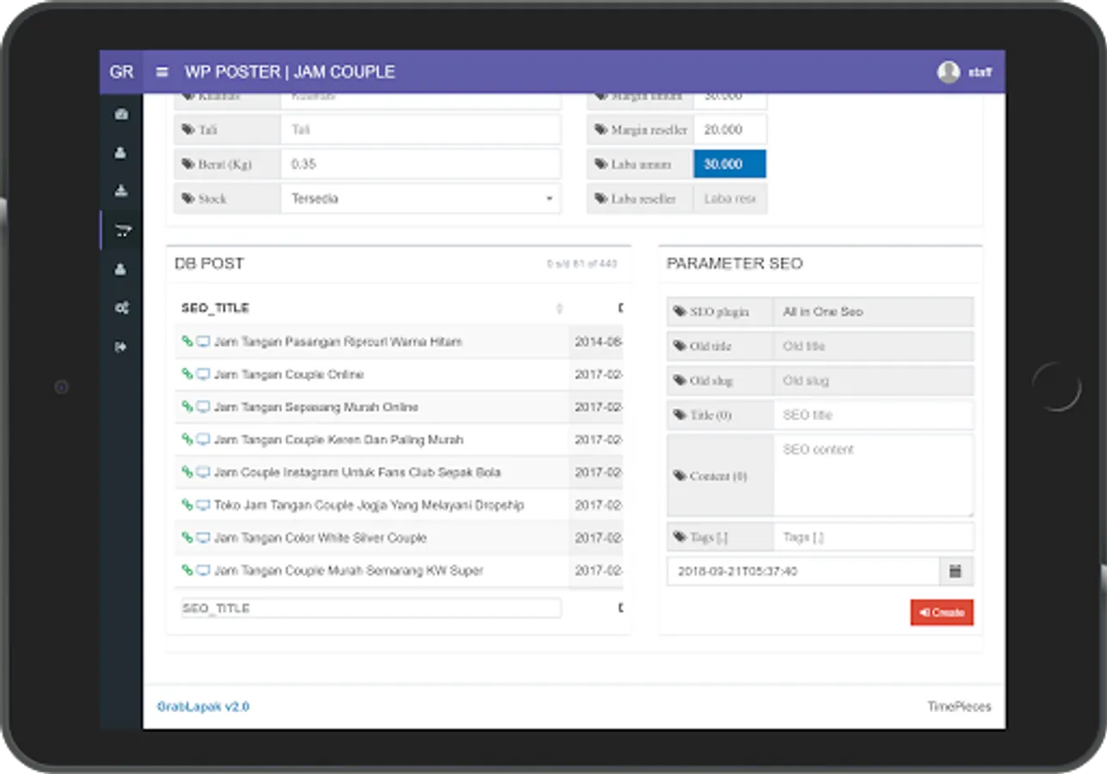Image resolution: width=1107 pixels, height=774 pixels.
Task: Click the red Create button
Action: pos(942,612)
